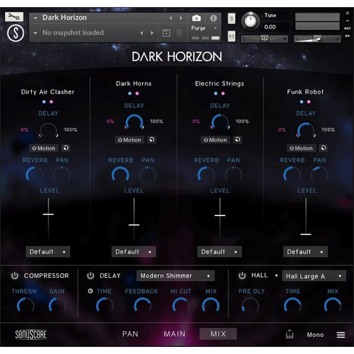Click blue dot under Dark Horns
Screen dimensions: 354x354
(x=130, y=93)
